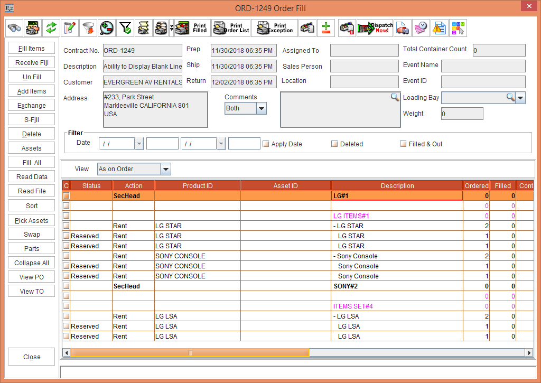Open second Filter date dropdown arrow
Screen dimensions: 541x383
[221, 144]
